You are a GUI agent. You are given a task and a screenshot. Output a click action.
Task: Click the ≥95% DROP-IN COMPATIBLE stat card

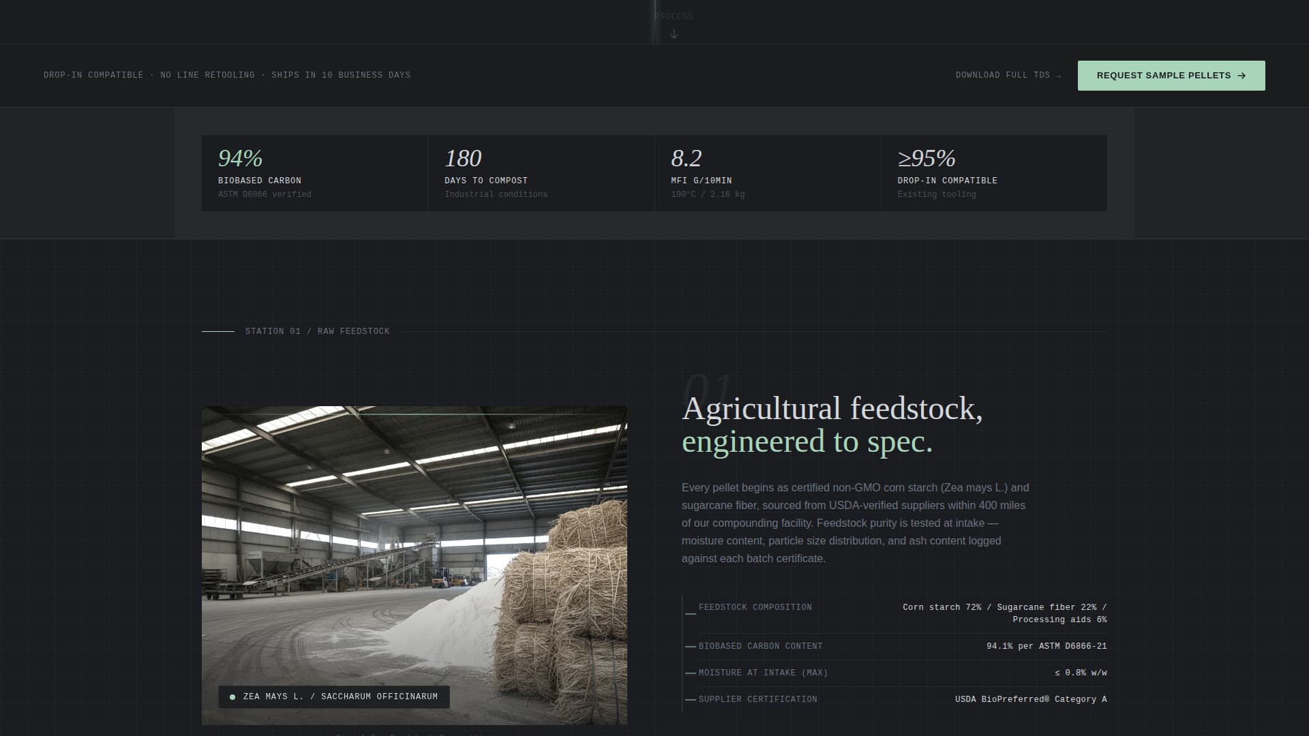(x=994, y=172)
